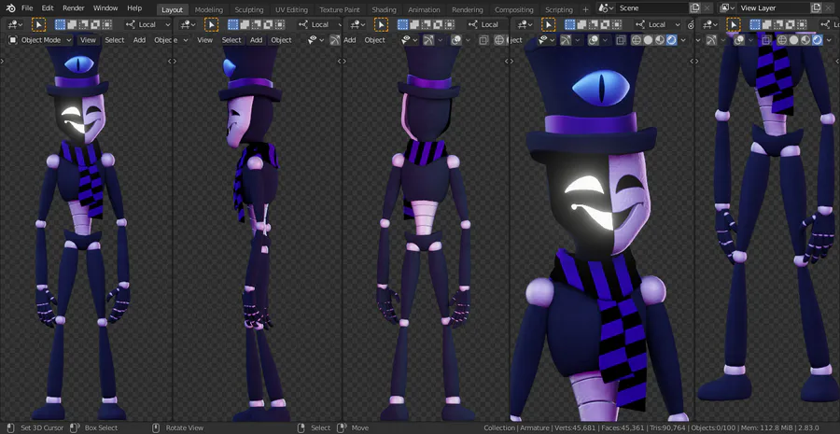Open View menu in leftmost viewport header
The width and height of the screenshot is (840, 434).
(x=88, y=39)
